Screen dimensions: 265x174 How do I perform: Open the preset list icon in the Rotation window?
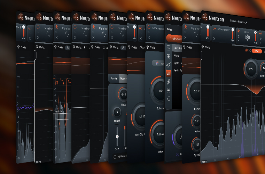(x=149, y=33)
